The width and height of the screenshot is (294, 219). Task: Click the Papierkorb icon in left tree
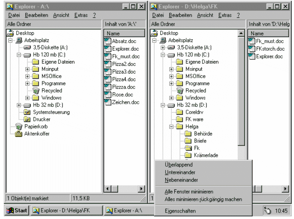pyautogui.click(x=19, y=127)
